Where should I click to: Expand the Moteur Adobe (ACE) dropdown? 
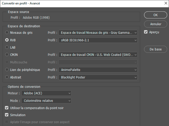click(x=46, y=93)
